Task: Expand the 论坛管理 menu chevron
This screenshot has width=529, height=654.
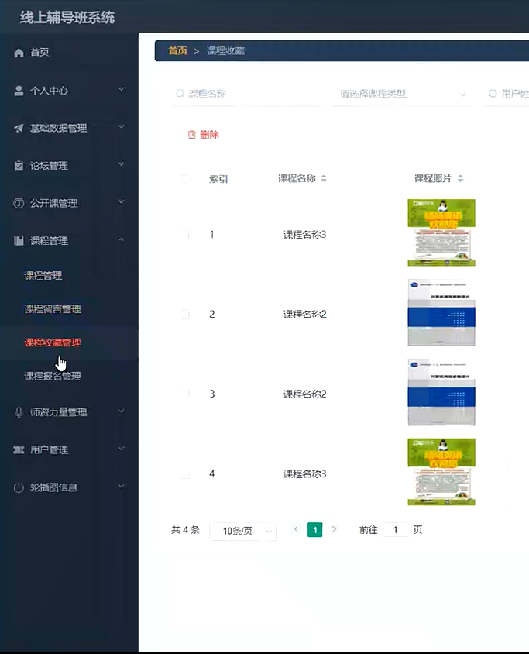Action: 121,164
